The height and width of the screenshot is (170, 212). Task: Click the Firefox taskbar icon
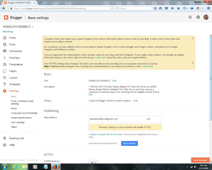tap(56, 167)
